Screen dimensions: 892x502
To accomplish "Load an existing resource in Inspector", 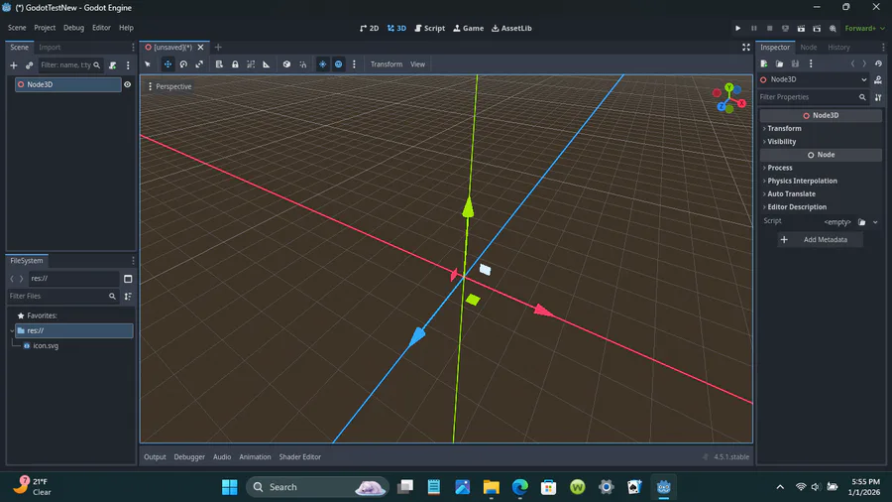I will pyautogui.click(x=779, y=63).
